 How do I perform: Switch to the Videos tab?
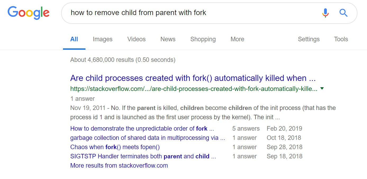coord(136,39)
